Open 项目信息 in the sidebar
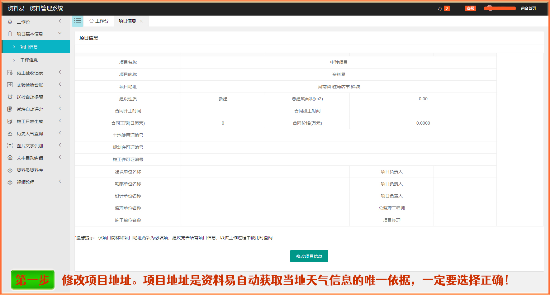 pyautogui.click(x=36, y=47)
